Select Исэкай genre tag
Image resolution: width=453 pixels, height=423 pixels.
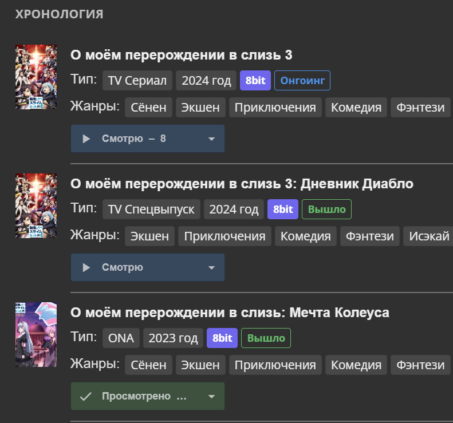click(x=426, y=236)
